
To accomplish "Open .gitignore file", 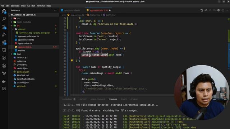I will coord(22,61).
